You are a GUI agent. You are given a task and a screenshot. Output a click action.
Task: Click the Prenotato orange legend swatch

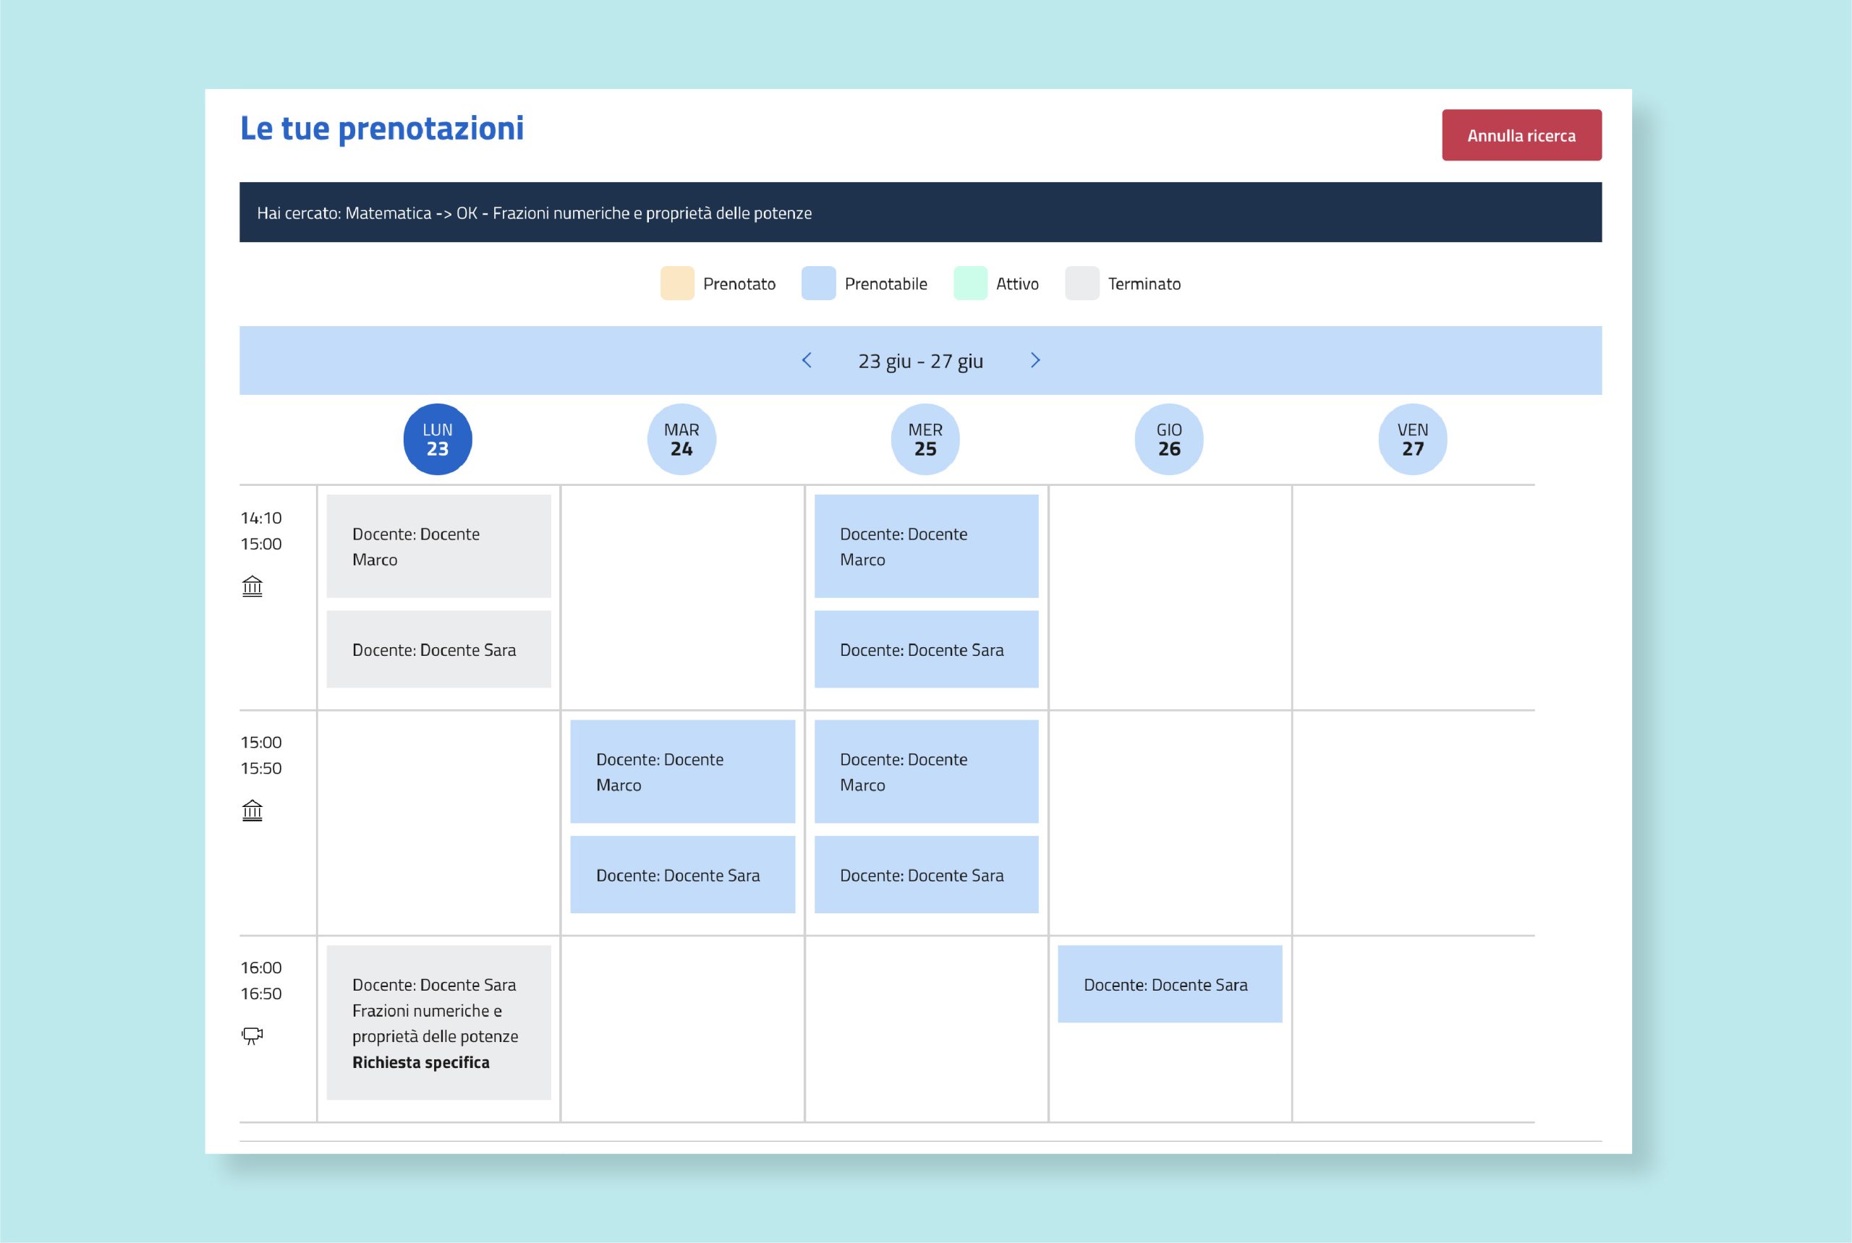[x=677, y=283]
